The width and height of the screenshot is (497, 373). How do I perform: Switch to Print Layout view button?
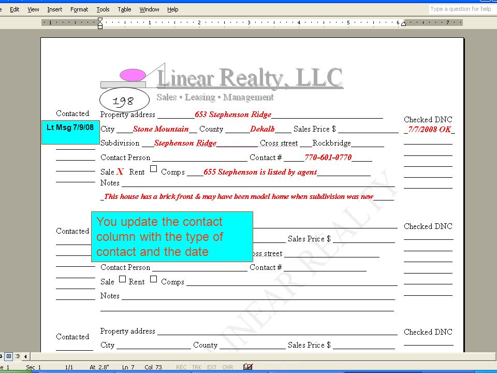pos(9,356)
